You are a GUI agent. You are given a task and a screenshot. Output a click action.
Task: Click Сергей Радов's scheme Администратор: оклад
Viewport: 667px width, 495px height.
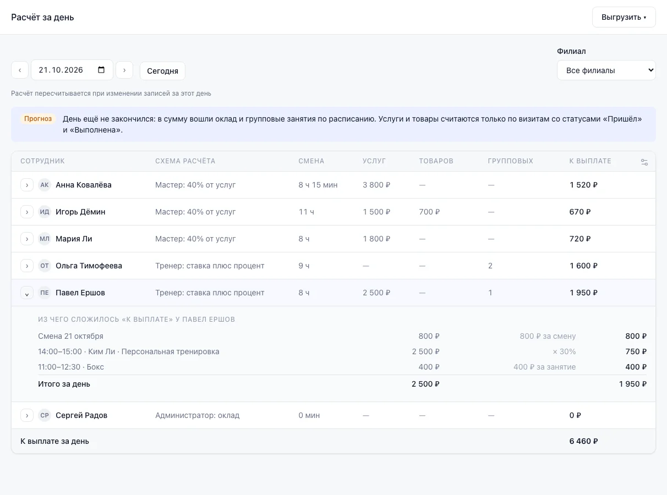pyautogui.click(x=197, y=415)
